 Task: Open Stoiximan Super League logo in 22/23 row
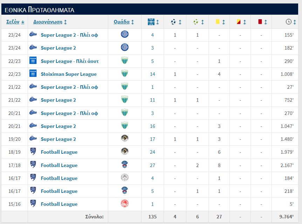(33, 74)
